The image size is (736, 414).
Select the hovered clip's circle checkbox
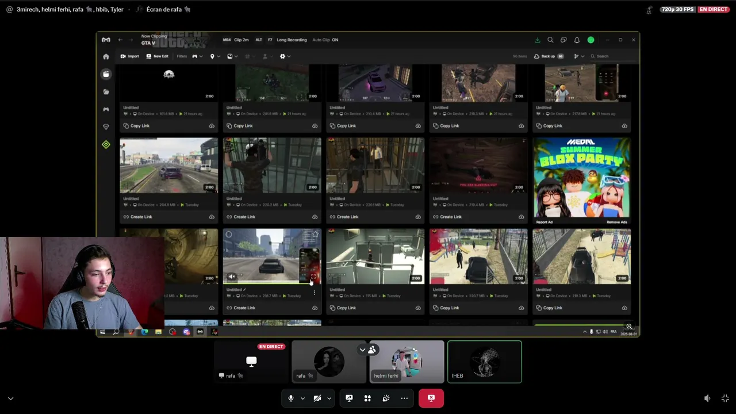click(229, 235)
